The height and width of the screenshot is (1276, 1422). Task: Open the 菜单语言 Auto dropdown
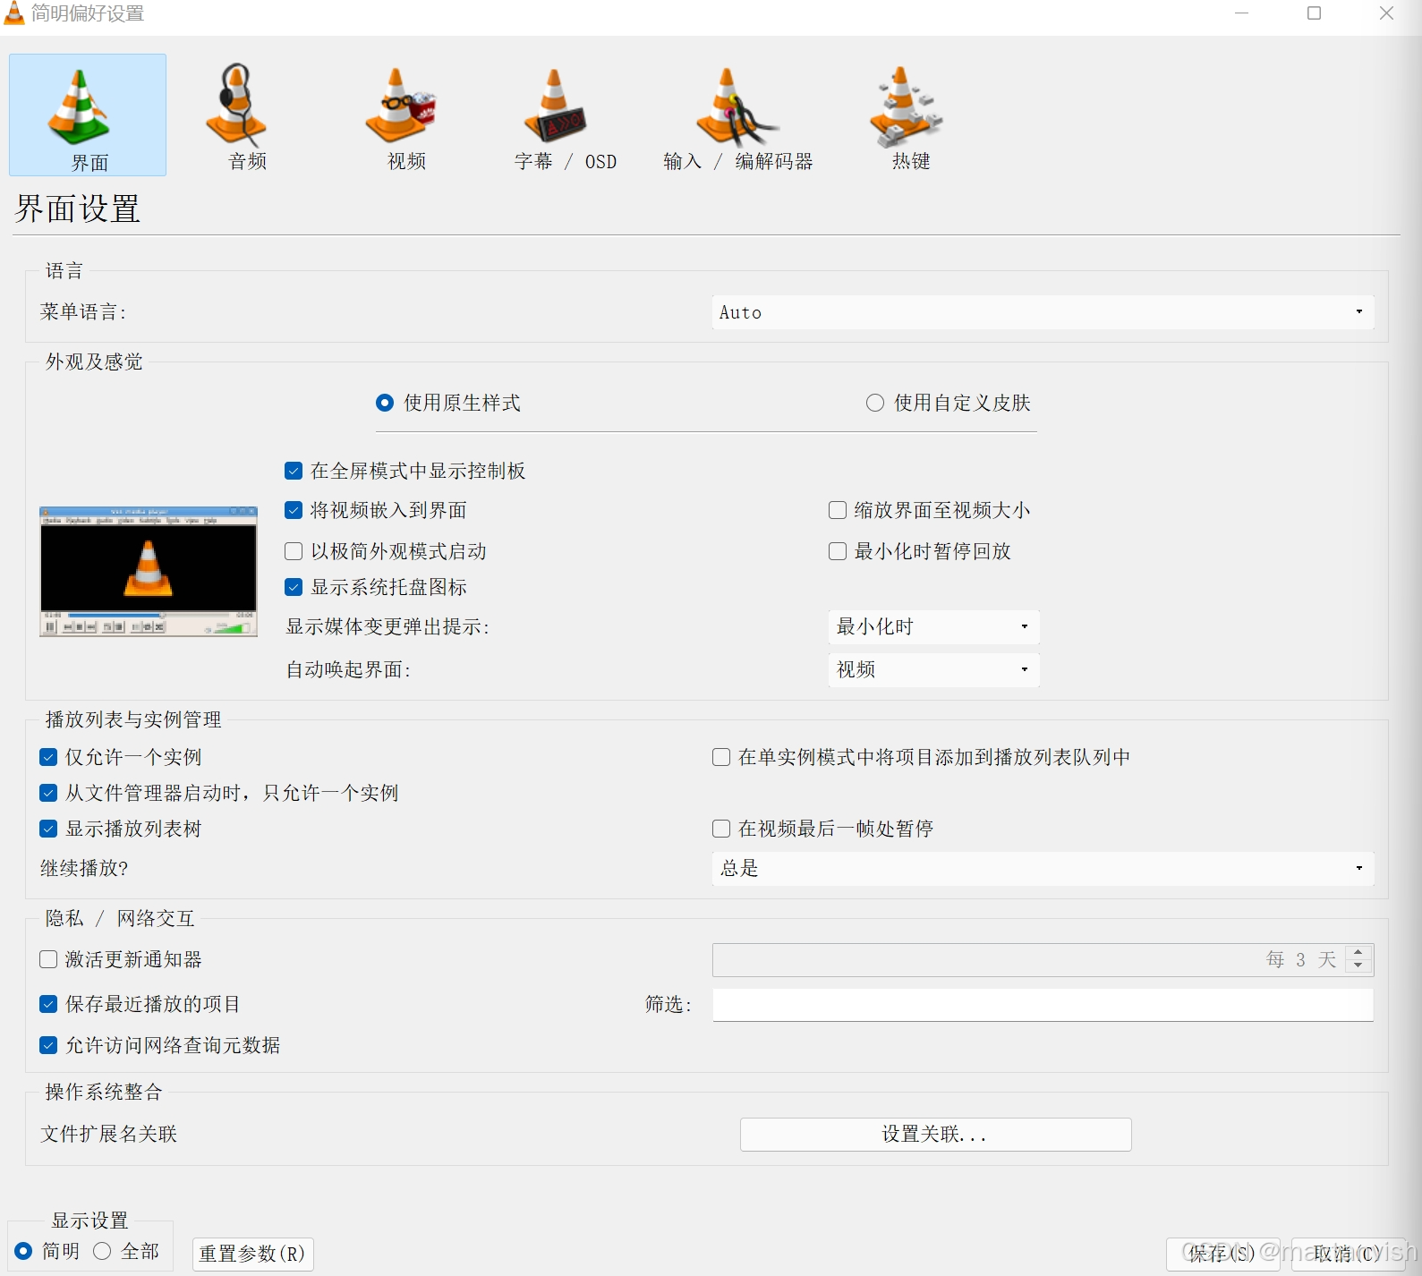[1043, 312]
